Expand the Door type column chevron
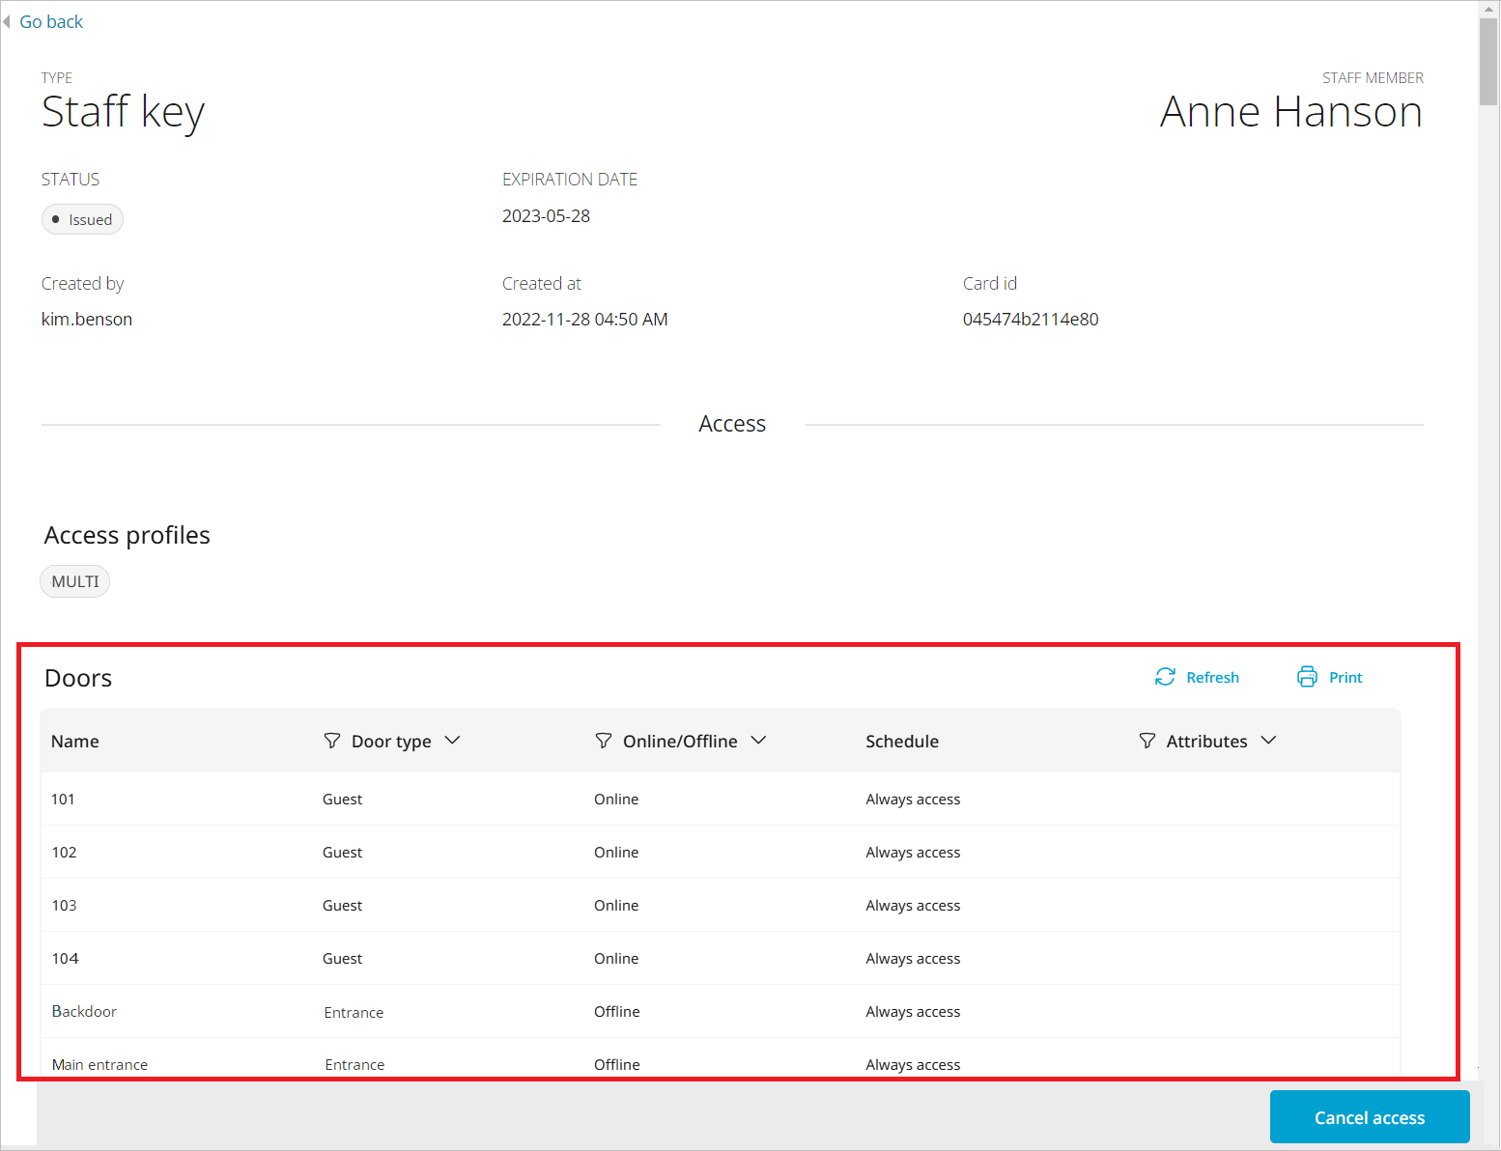1501x1151 pixels. (452, 741)
